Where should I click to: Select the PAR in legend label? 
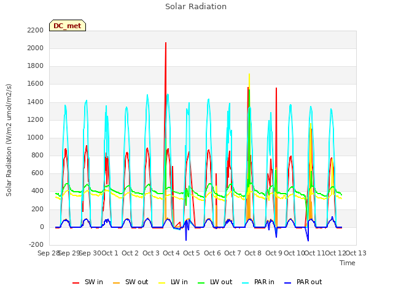pos(264,282)
